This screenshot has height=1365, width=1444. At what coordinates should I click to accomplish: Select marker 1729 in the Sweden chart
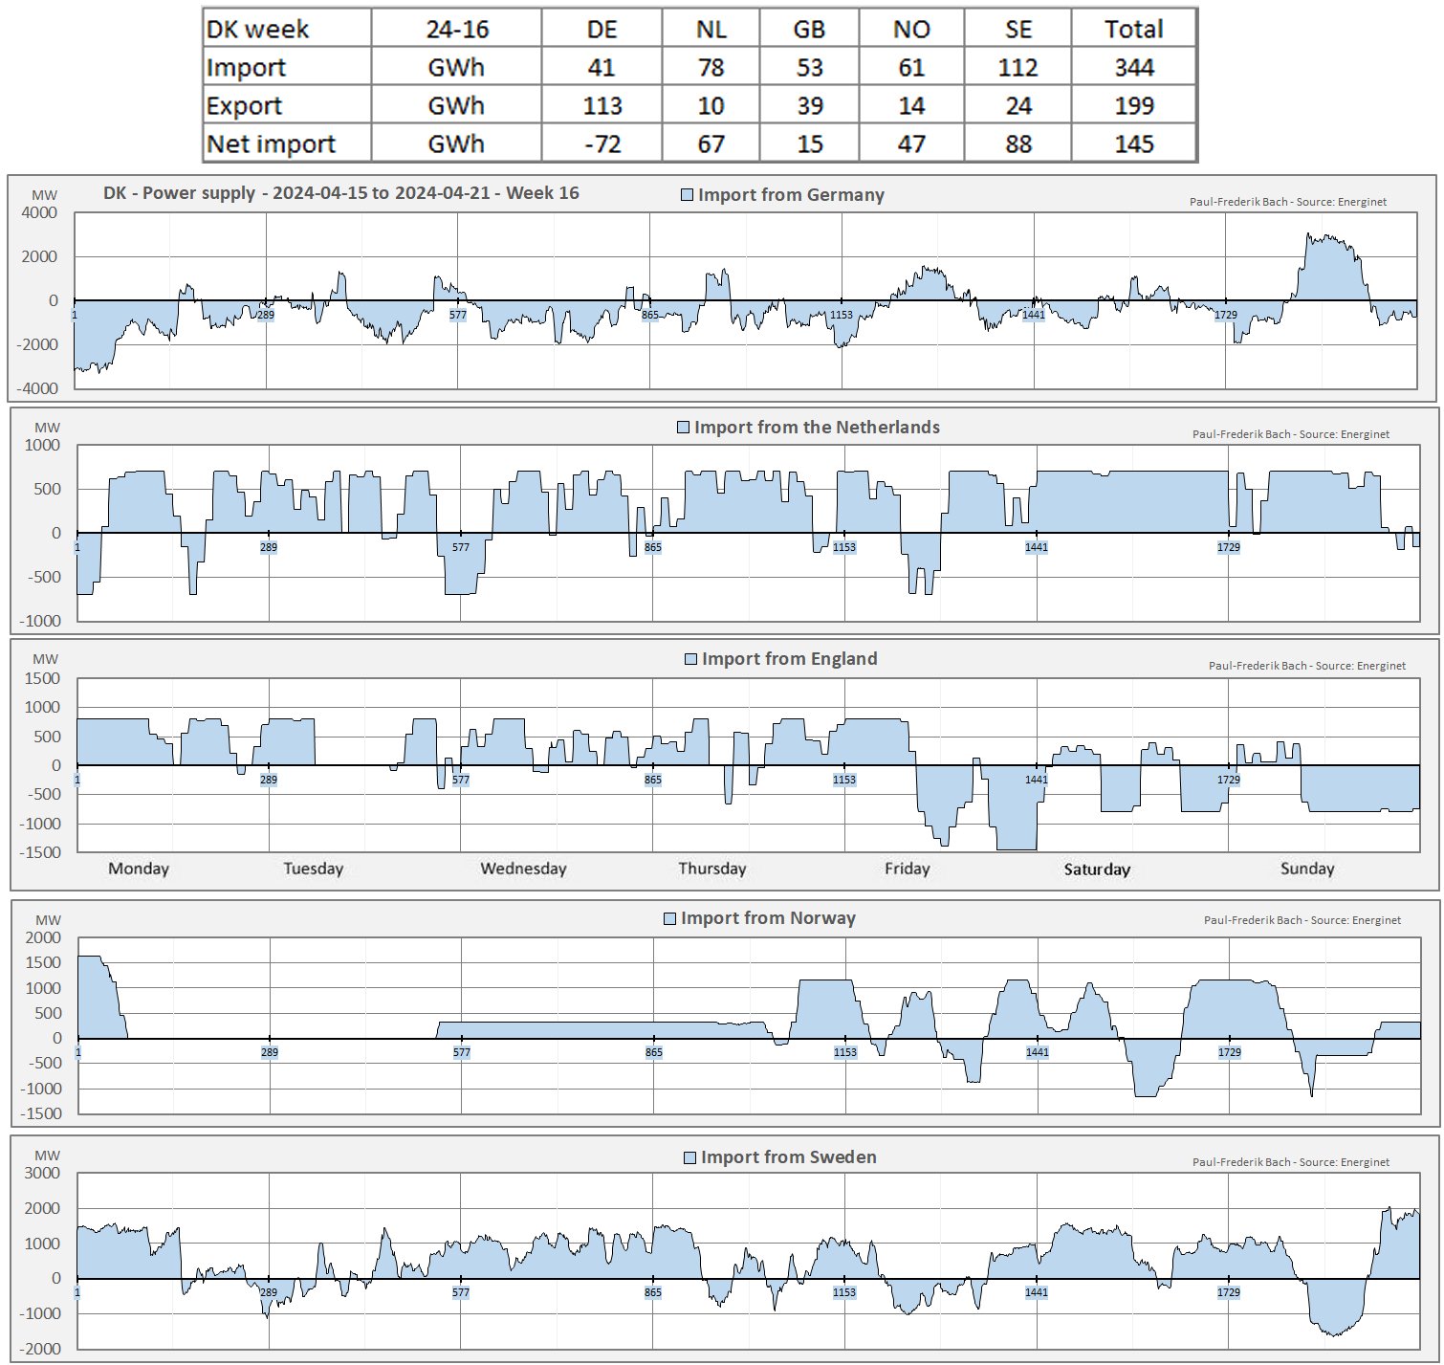pyautogui.click(x=1229, y=1292)
